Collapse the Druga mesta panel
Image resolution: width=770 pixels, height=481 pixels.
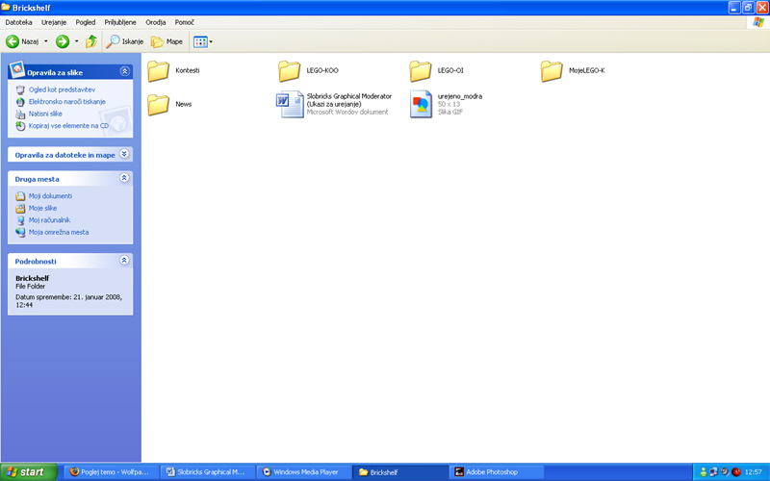coord(125,178)
